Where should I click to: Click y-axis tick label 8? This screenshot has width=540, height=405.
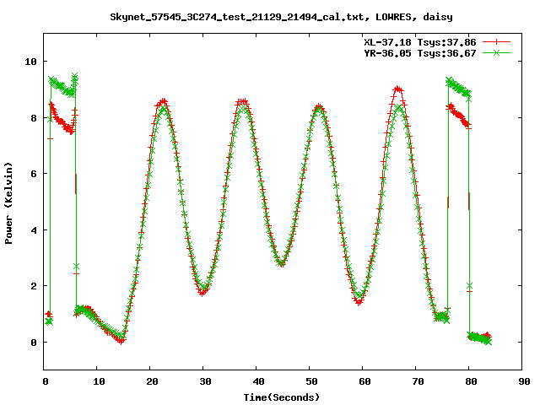point(34,118)
